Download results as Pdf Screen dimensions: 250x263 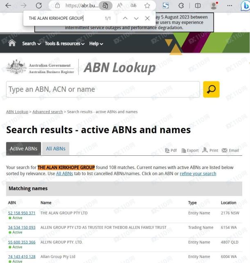coord(171,150)
